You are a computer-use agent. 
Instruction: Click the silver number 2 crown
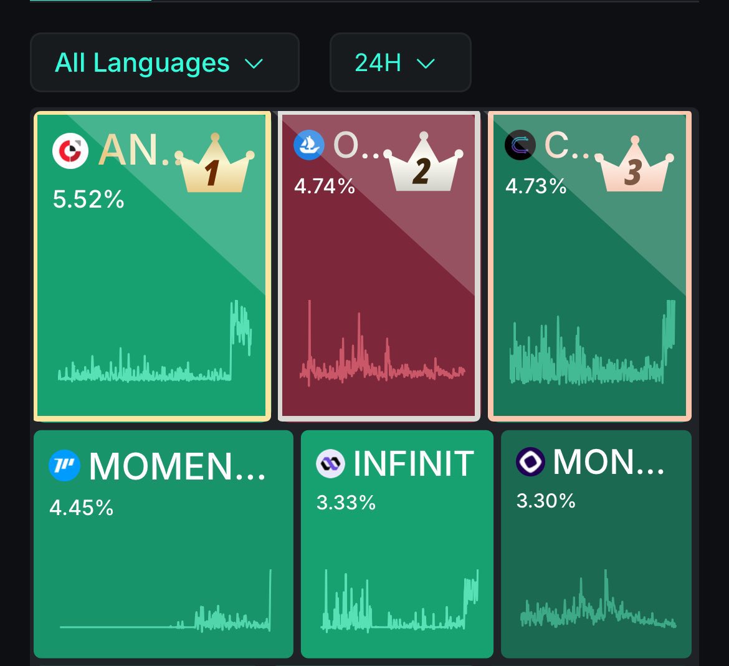422,162
